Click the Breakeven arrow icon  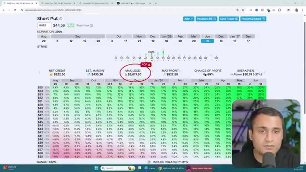[231, 75]
